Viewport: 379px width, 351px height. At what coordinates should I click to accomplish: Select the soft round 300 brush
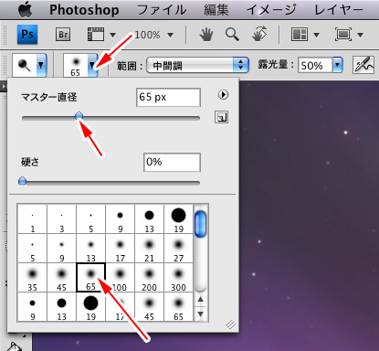(178, 278)
